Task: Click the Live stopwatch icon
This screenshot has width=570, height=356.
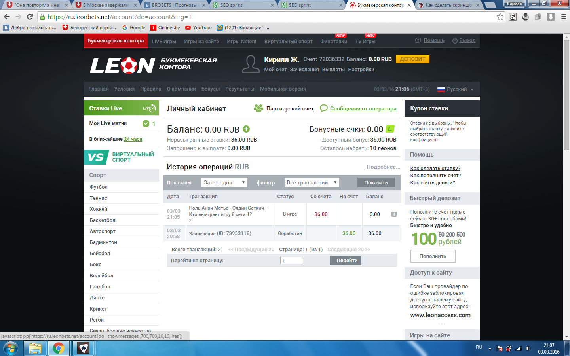Action: 149,108
